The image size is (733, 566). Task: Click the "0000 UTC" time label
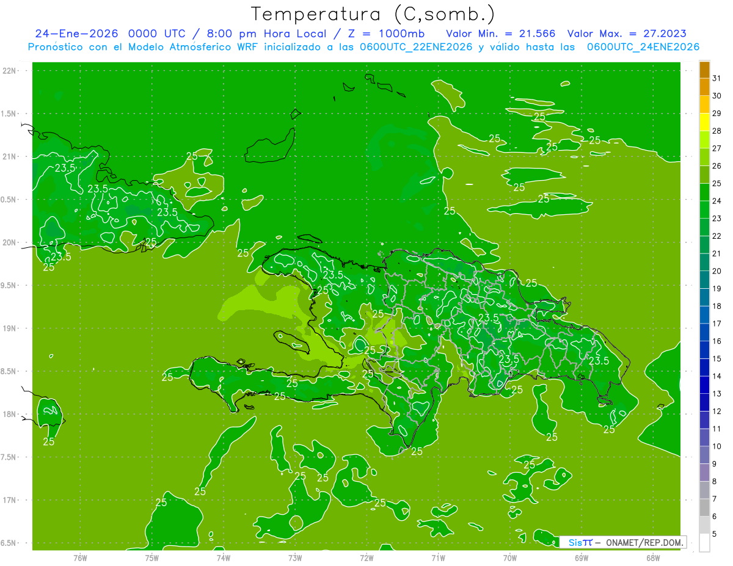coord(156,34)
